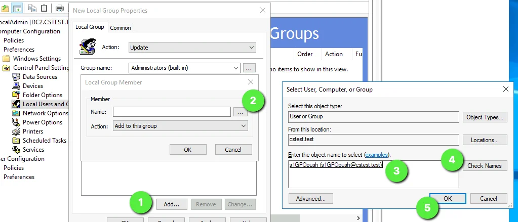Click the up-one-level folder toolbar icon
This screenshot has height=222, width=518.
pos(4,8)
